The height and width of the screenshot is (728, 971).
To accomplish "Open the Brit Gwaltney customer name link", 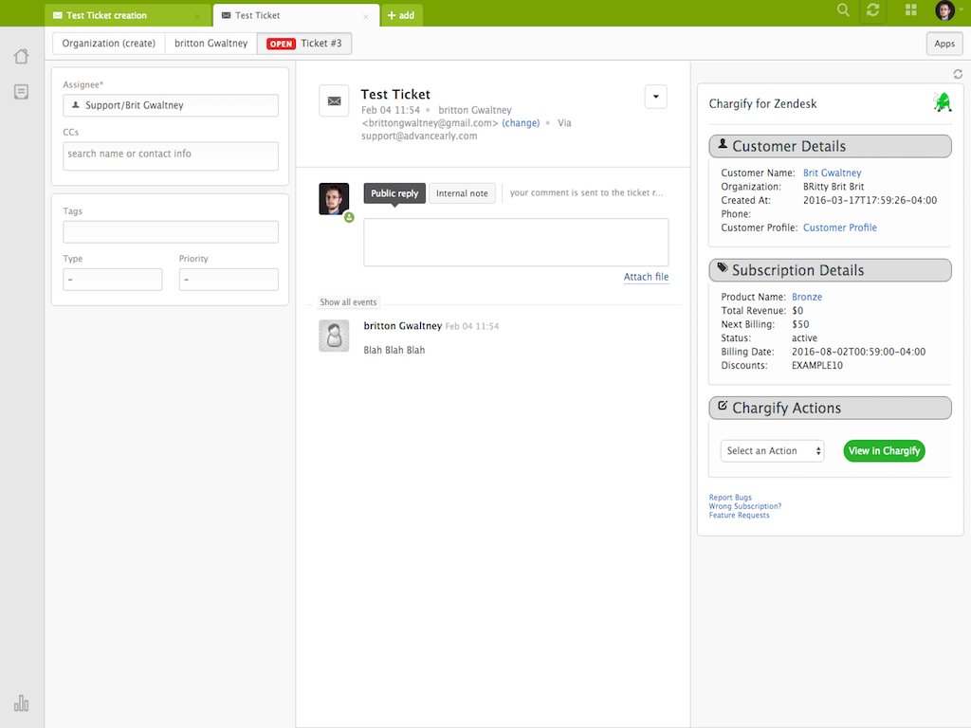I will 832,173.
